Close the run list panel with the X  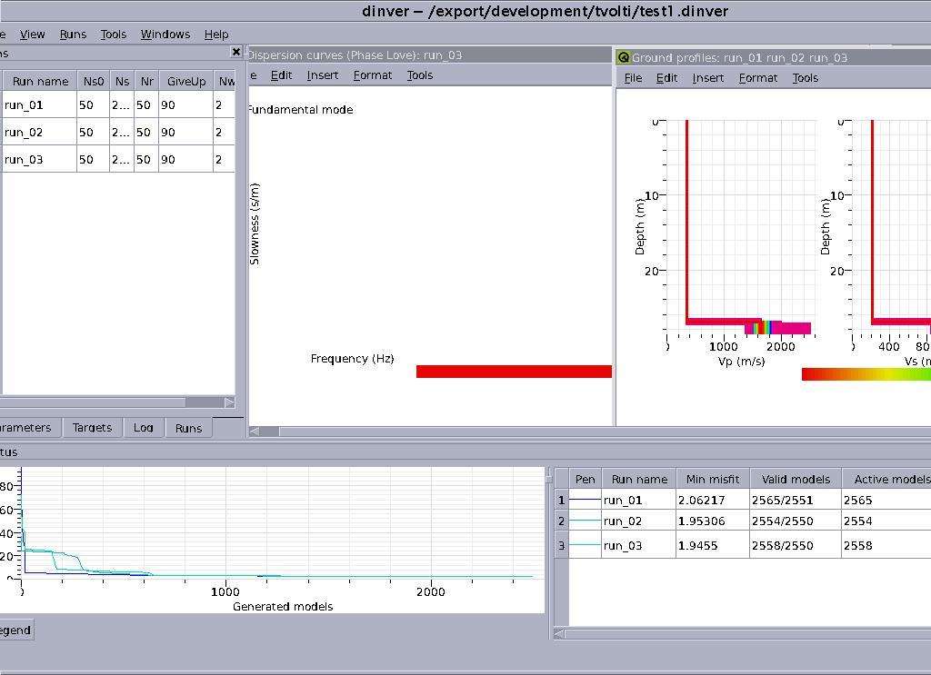click(236, 53)
